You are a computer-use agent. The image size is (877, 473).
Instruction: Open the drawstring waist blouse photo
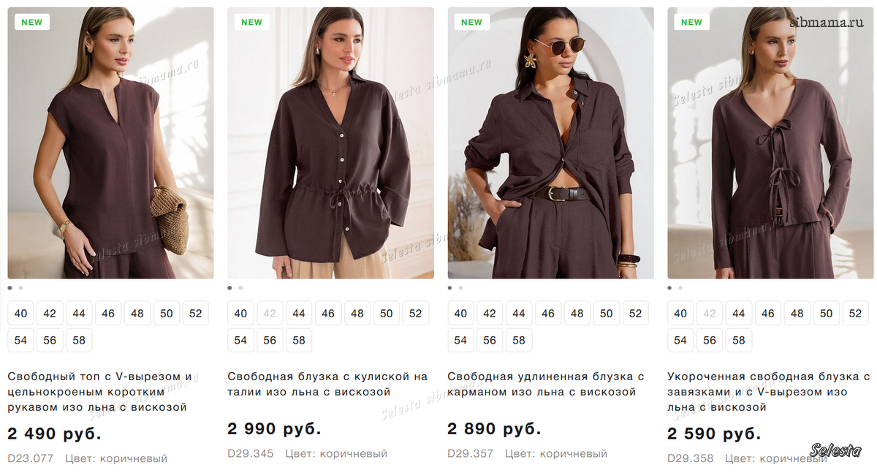(x=330, y=143)
